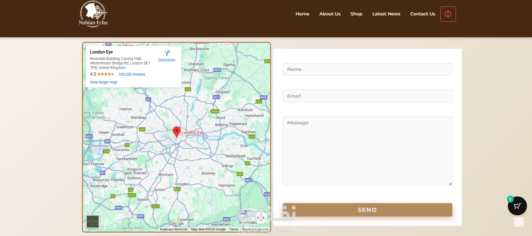This screenshot has height=236, width=532.
Task: Click into the Message text area
Action: [x=367, y=151]
